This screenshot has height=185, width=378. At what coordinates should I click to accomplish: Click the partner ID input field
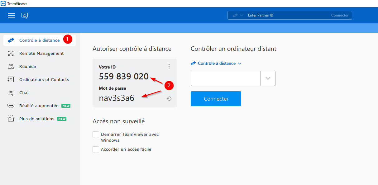[x=226, y=78]
